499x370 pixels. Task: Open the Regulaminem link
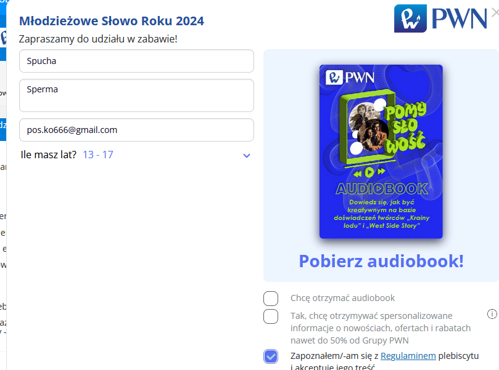pos(408,356)
